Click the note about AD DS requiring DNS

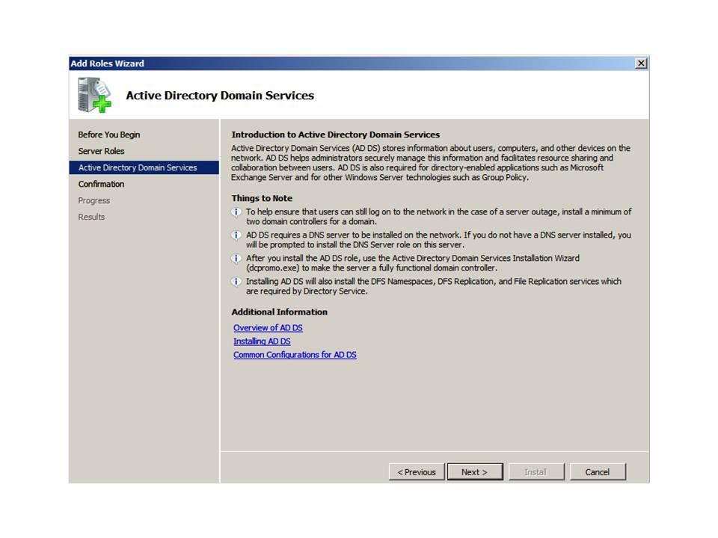tap(439, 240)
